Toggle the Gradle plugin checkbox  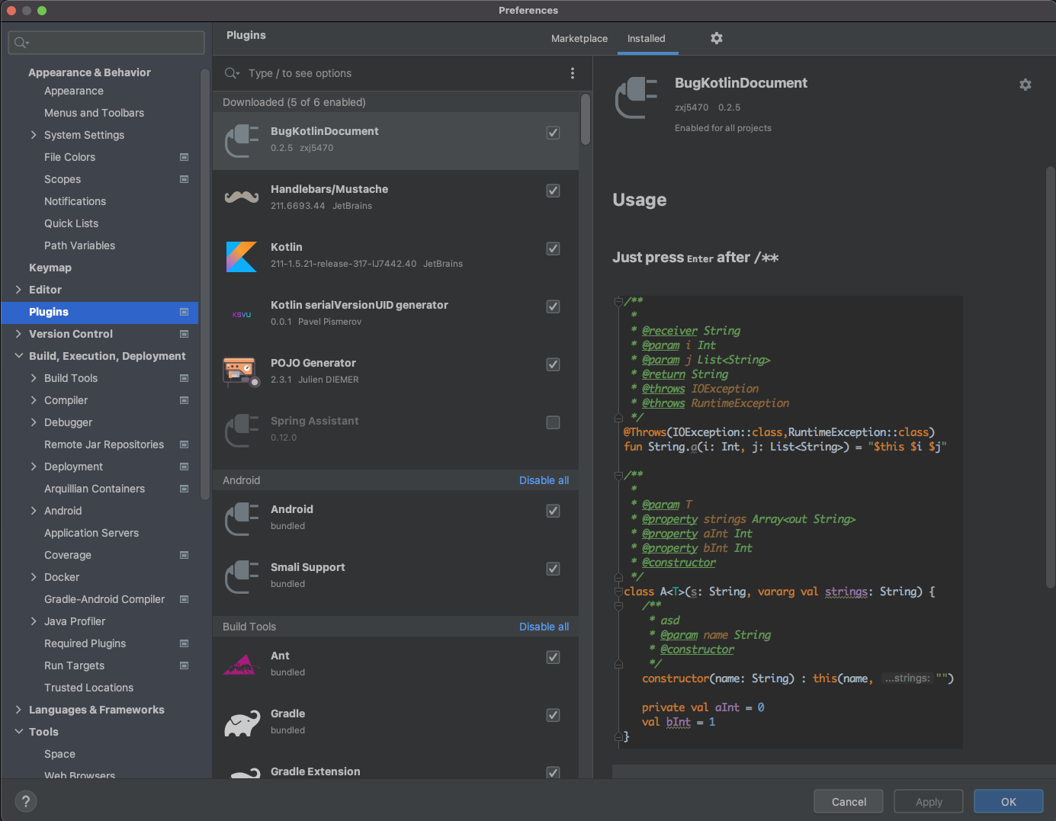click(554, 715)
